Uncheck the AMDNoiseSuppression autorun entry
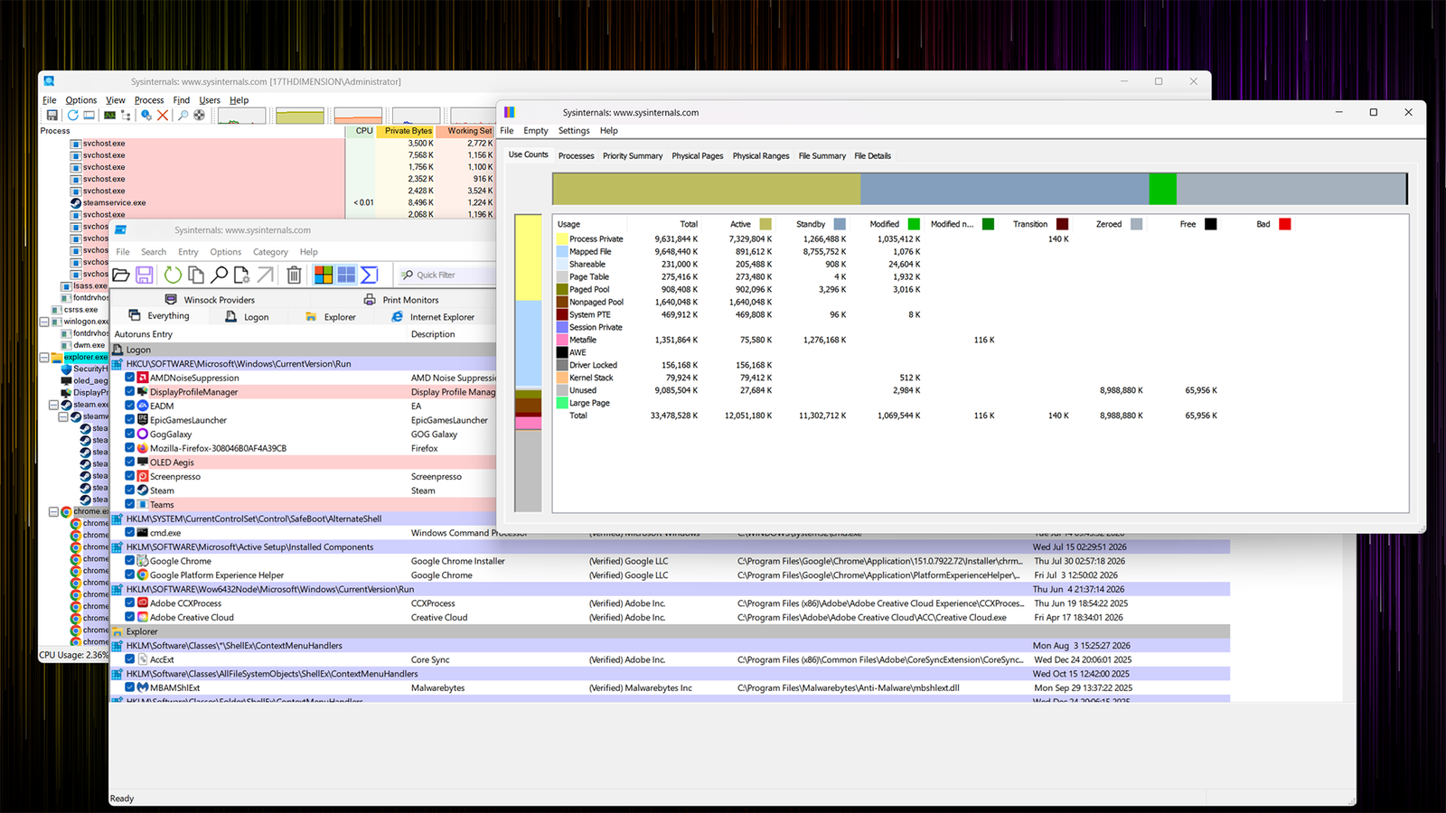This screenshot has height=813, width=1446. click(x=130, y=378)
